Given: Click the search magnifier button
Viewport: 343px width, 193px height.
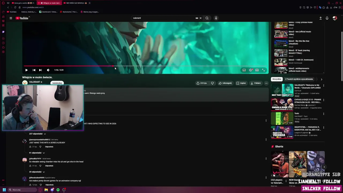Looking at the screenshot, I should (207, 18).
